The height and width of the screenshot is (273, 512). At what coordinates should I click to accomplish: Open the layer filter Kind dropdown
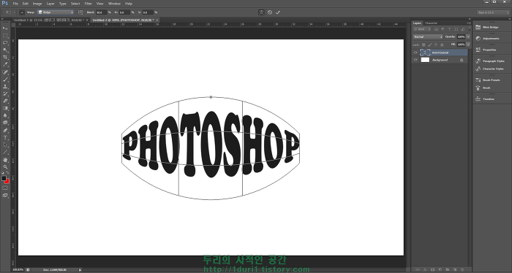(423, 29)
